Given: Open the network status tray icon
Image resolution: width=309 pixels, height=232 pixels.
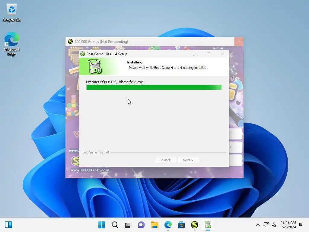Looking at the screenshot, I should pyautogui.click(x=266, y=225).
